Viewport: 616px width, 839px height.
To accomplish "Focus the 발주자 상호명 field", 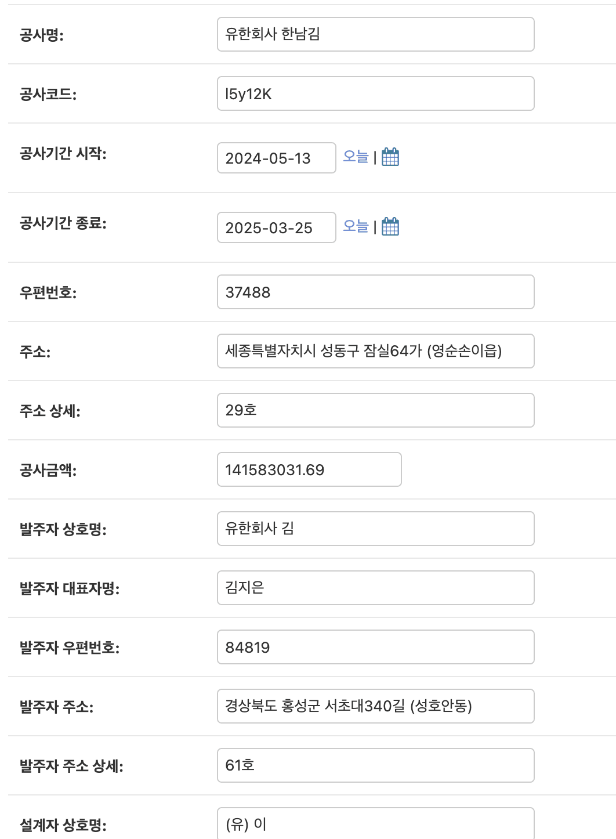I will pyautogui.click(x=375, y=529).
